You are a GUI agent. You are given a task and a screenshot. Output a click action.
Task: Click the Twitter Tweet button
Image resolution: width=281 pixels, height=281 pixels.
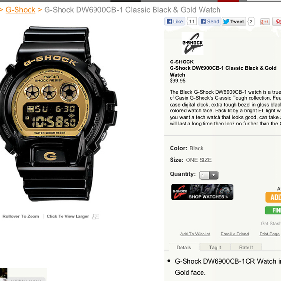pyautogui.click(x=234, y=21)
